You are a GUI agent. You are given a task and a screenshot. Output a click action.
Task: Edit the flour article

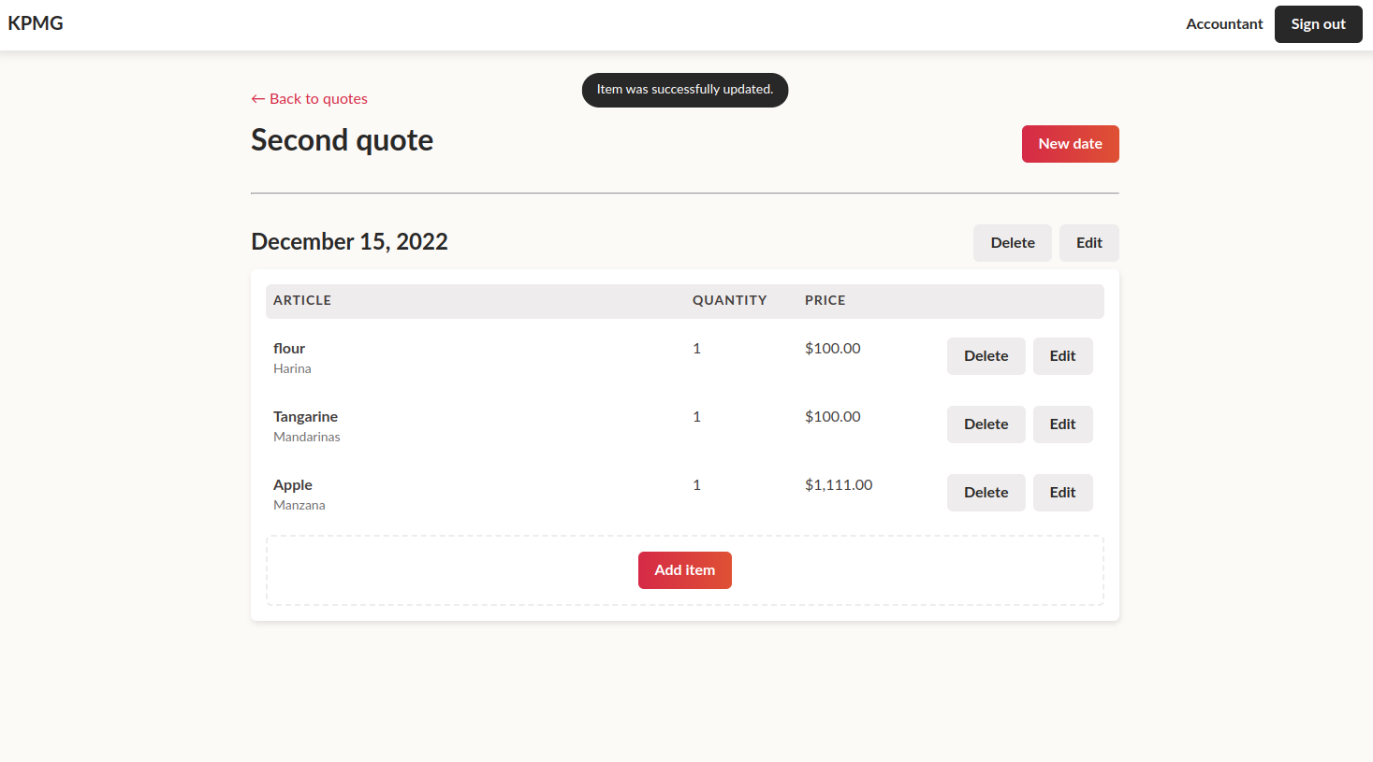coord(1062,356)
